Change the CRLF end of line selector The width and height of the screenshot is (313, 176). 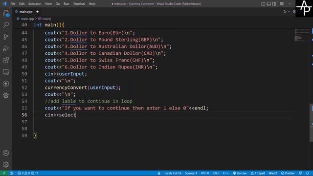tap(216, 173)
